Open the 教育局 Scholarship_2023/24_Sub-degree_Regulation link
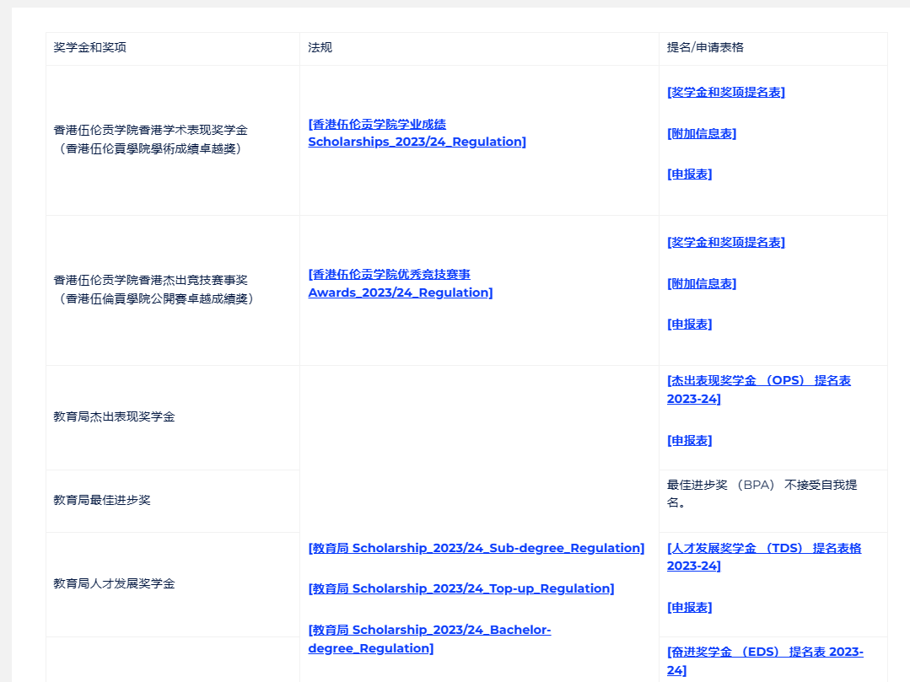910x682 pixels. [x=477, y=548]
